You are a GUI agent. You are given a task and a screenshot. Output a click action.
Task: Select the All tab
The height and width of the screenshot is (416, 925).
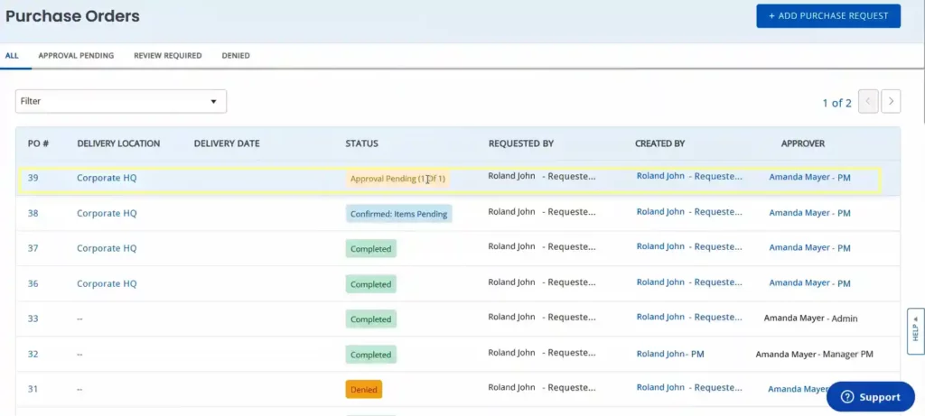pos(12,56)
